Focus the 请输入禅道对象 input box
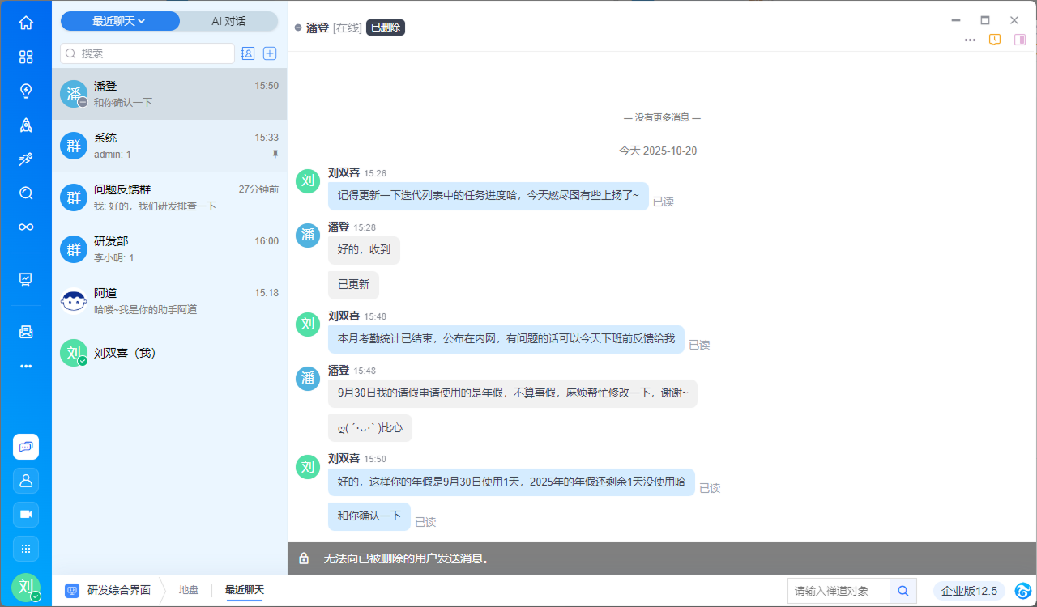The image size is (1037, 607). [x=839, y=591]
